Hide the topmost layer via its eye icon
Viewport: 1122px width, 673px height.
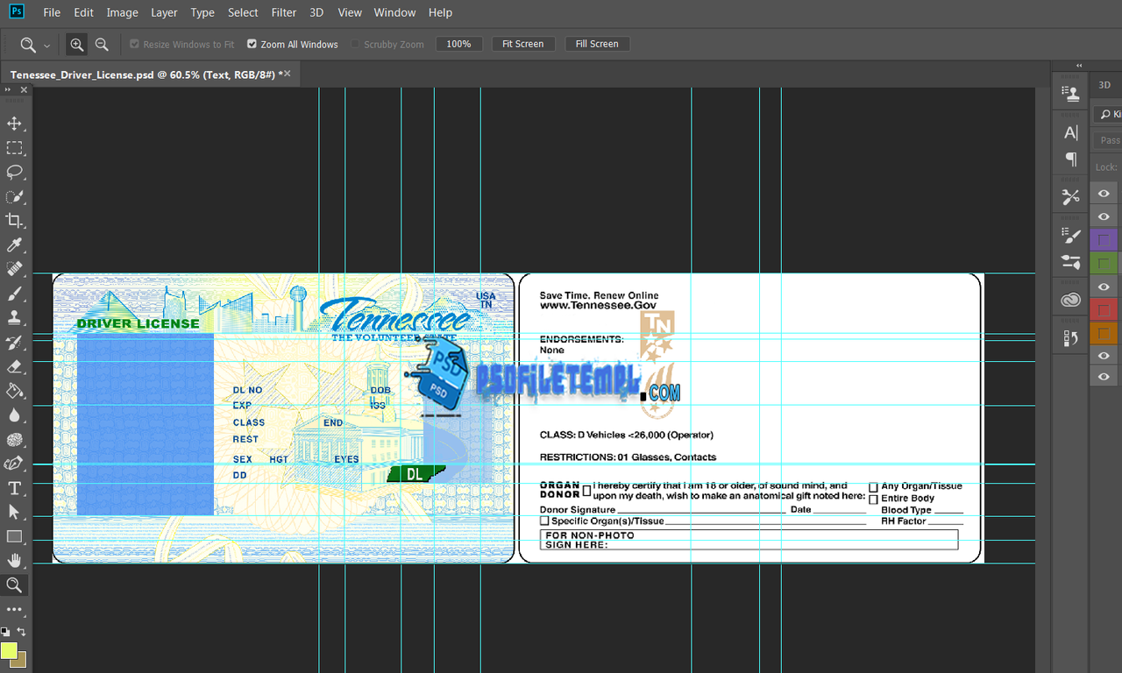pos(1104,194)
